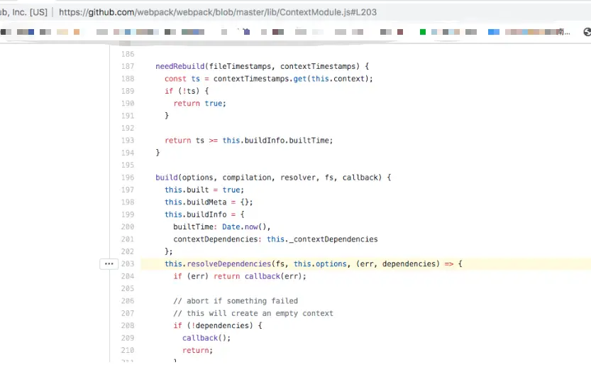
Task: Select line number 196
Action: click(128, 178)
